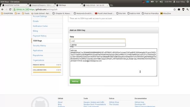Close the SSH Keys tab

click(x=80, y=5)
